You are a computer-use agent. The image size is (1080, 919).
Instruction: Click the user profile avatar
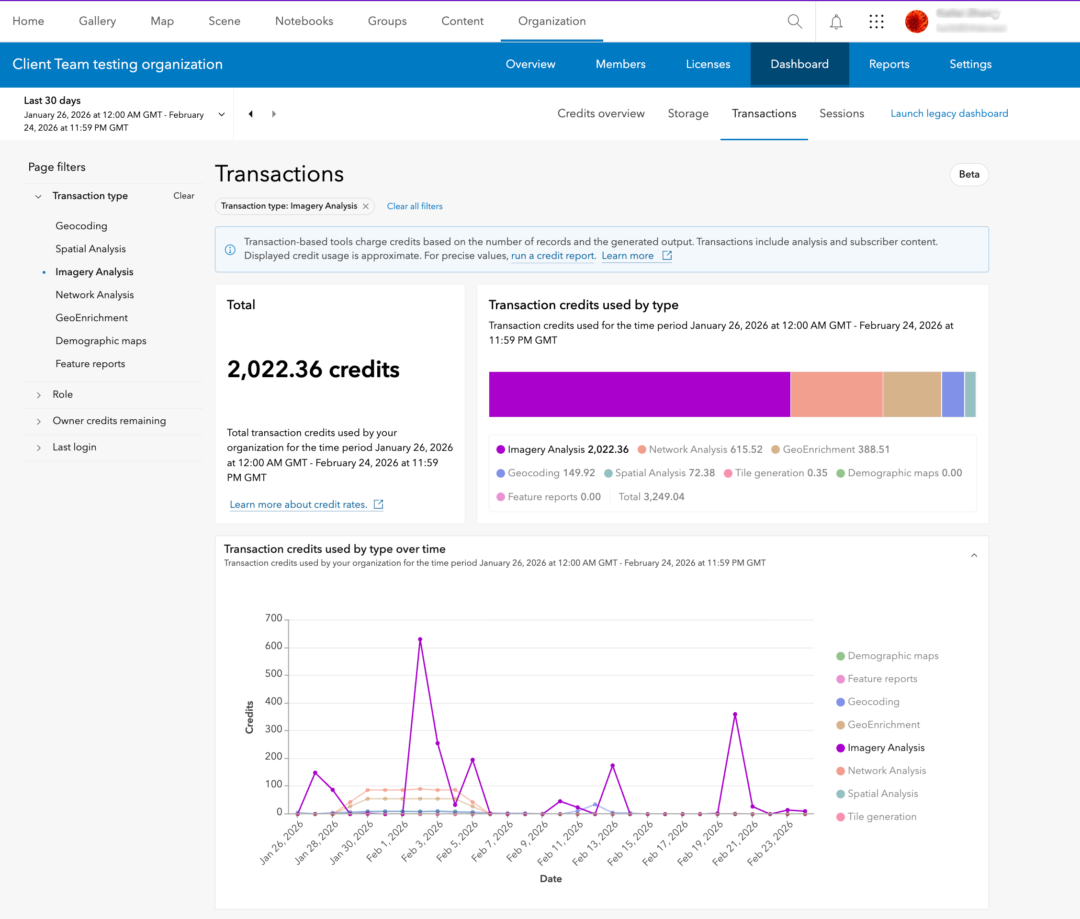(916, 22)
